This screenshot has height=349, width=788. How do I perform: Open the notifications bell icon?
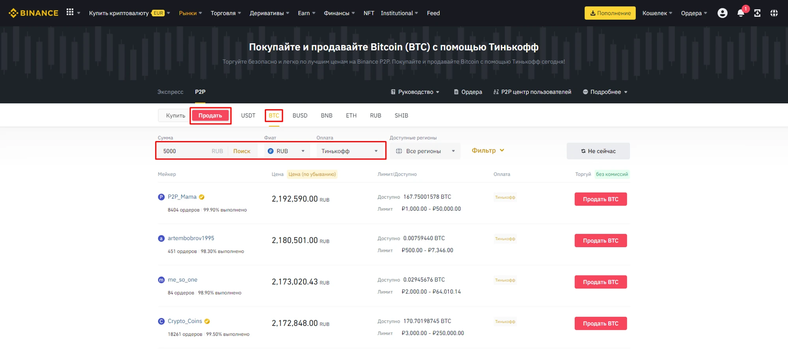pos(740,13)
